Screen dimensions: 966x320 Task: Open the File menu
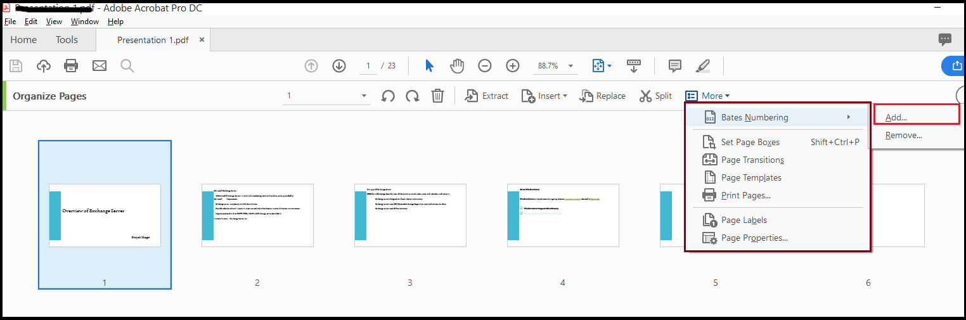click(10, 22)
